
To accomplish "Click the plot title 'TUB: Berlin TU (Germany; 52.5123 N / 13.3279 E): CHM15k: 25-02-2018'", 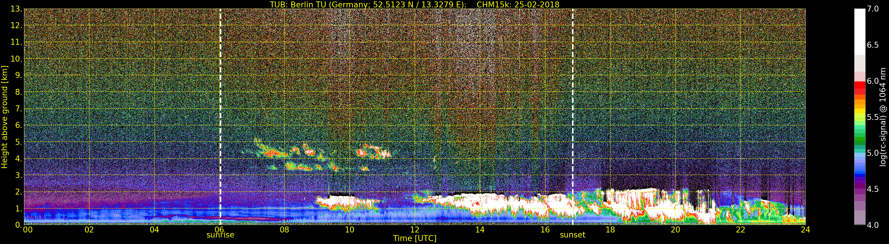I will click(x=414, y=4).
